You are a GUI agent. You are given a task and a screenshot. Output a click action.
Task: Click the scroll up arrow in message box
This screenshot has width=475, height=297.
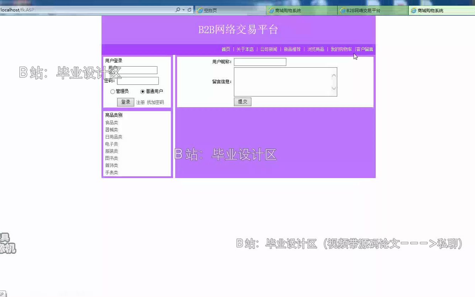(334, 75)
